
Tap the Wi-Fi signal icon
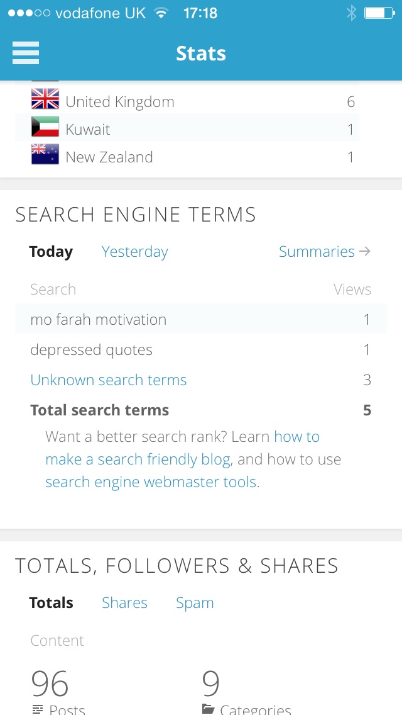[161, 13]
